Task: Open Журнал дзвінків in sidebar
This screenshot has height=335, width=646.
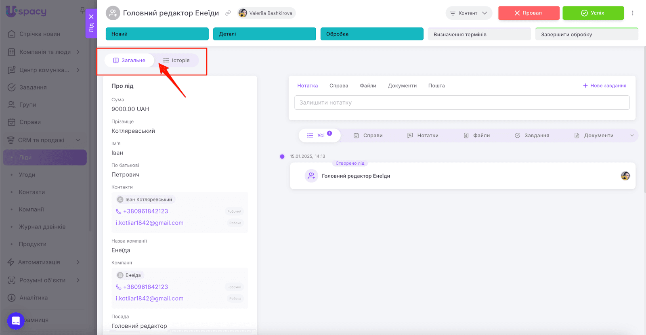Action: point(42,227)
